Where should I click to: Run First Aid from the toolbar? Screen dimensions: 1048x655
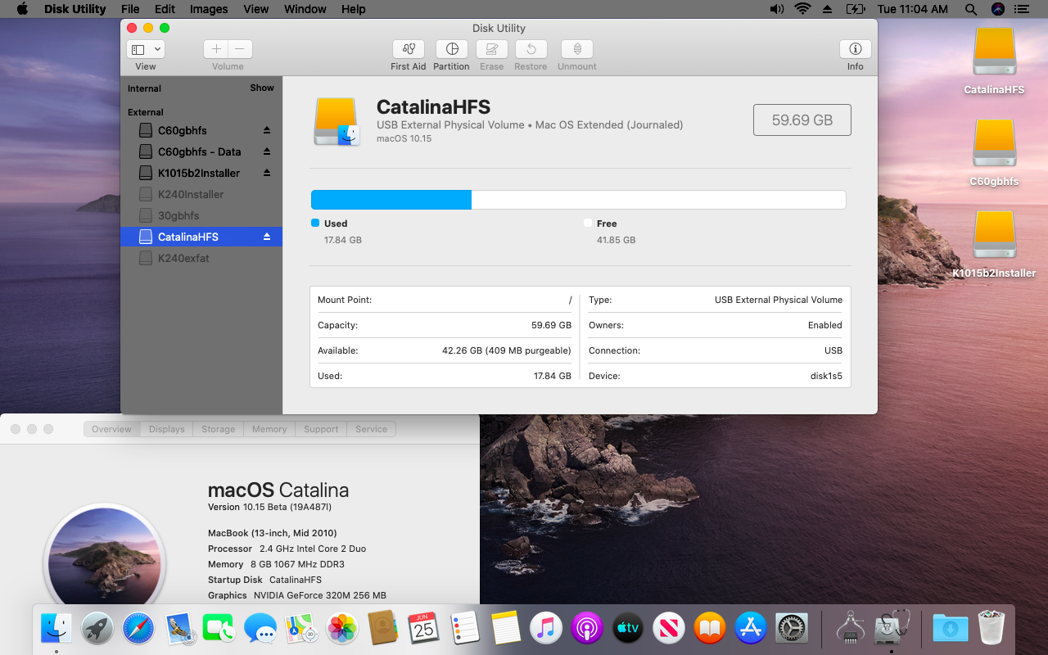408,49
